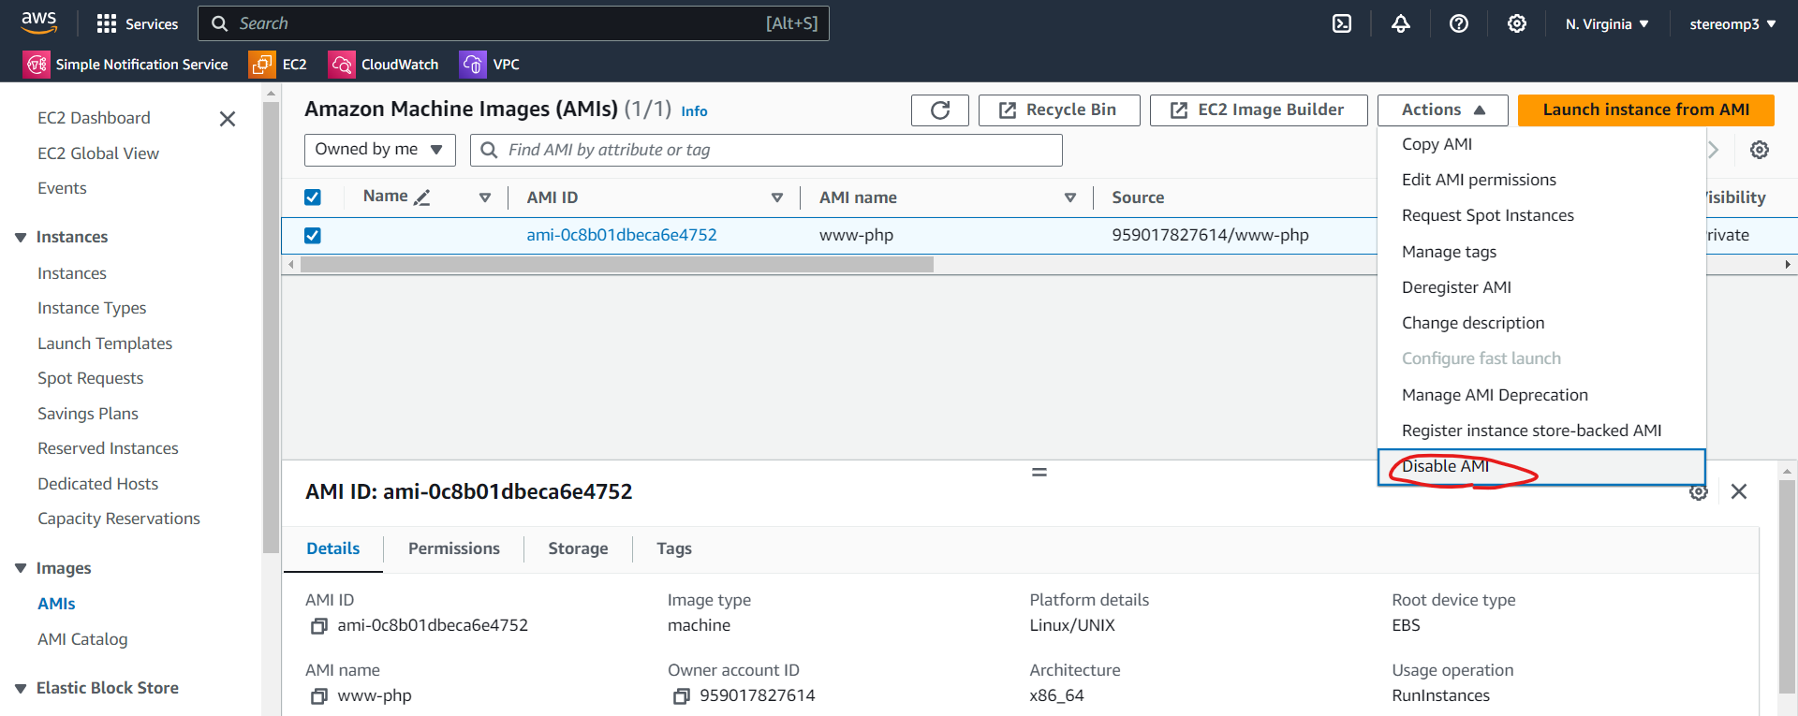Collapse the Actions dropdown

[1443, 110]
